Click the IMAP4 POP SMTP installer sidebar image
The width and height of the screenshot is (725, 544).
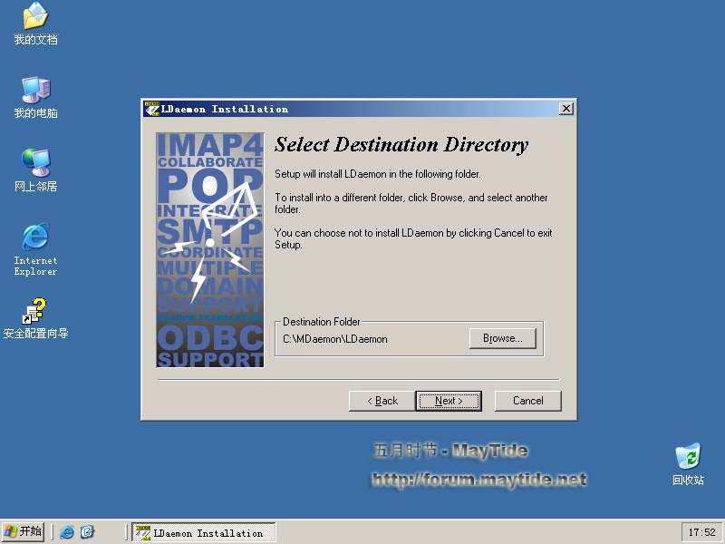[209, 249]
